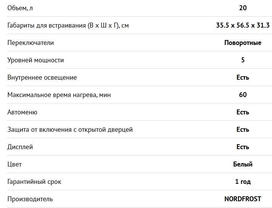Select the 'Белый' color value

pos(243,164)
